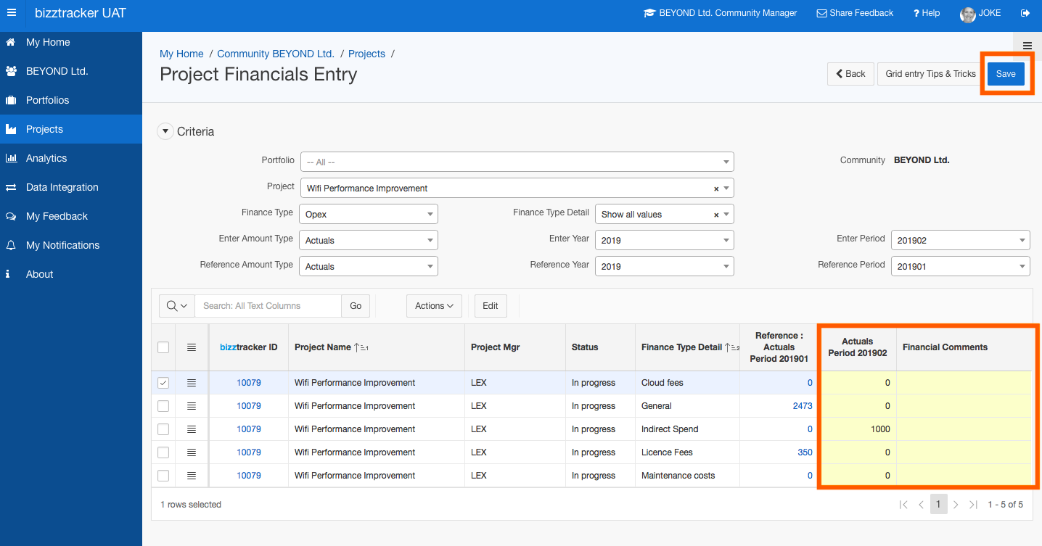Click the Save button
Image resolution: width=1042 pixels, height=546 pixels.
point(1006,74)
